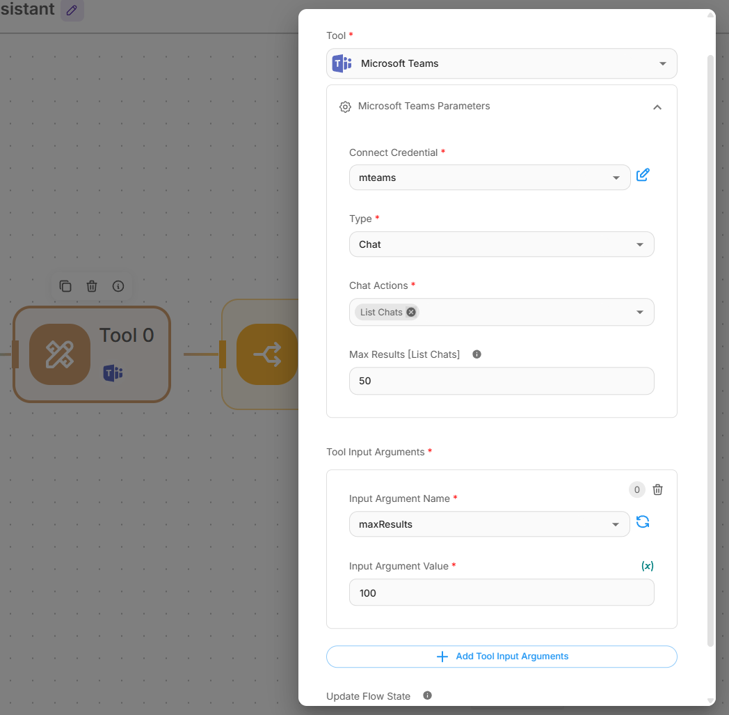Click Add Tool Input Arguments button
This screenshot has width=729, height=715.
click(x=501, y=657)
